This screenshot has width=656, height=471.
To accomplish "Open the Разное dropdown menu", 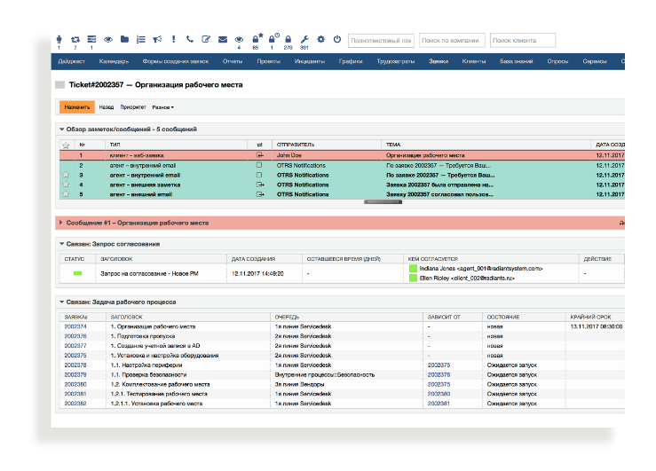I will click(x=162, y=107).
